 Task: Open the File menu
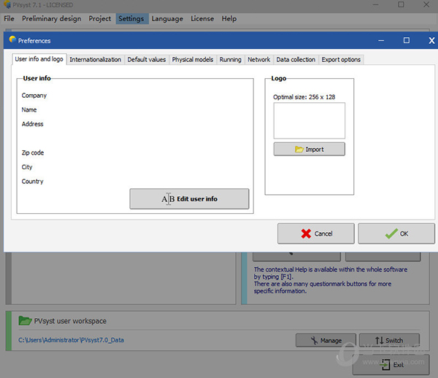pyautogui.click(x=9, y=18)
